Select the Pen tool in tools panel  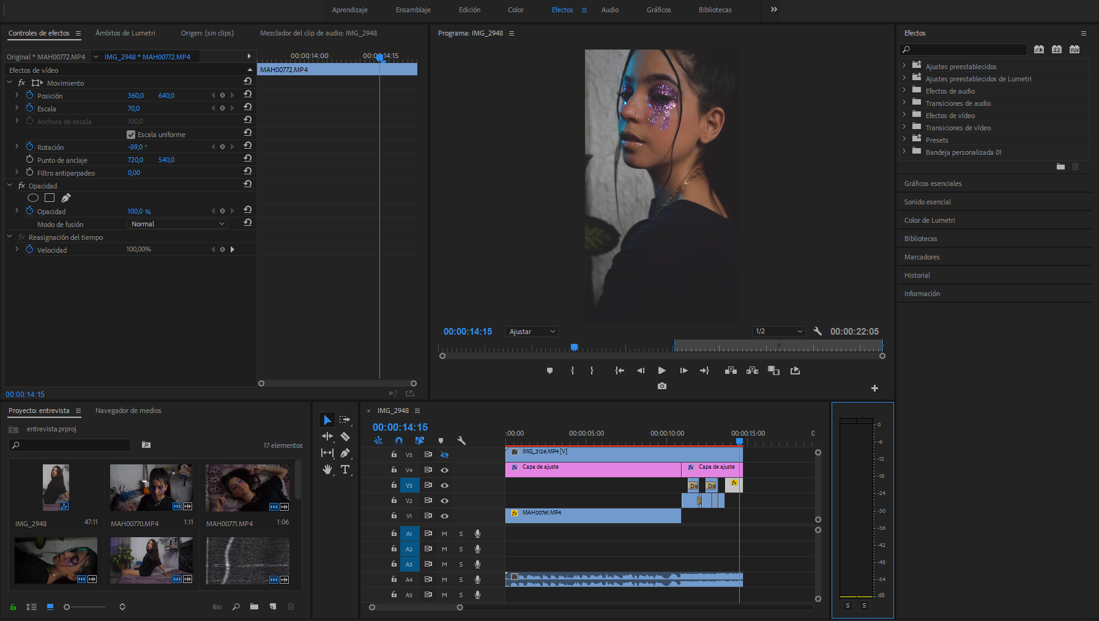click(x=345, y=453)
